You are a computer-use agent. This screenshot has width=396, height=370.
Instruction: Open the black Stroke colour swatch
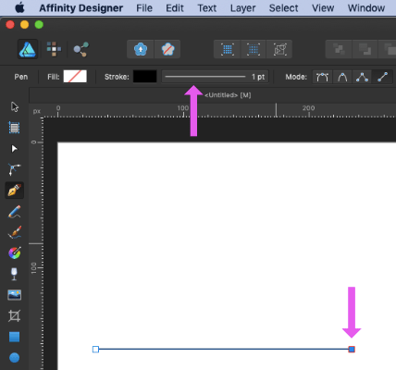[145, 77]
